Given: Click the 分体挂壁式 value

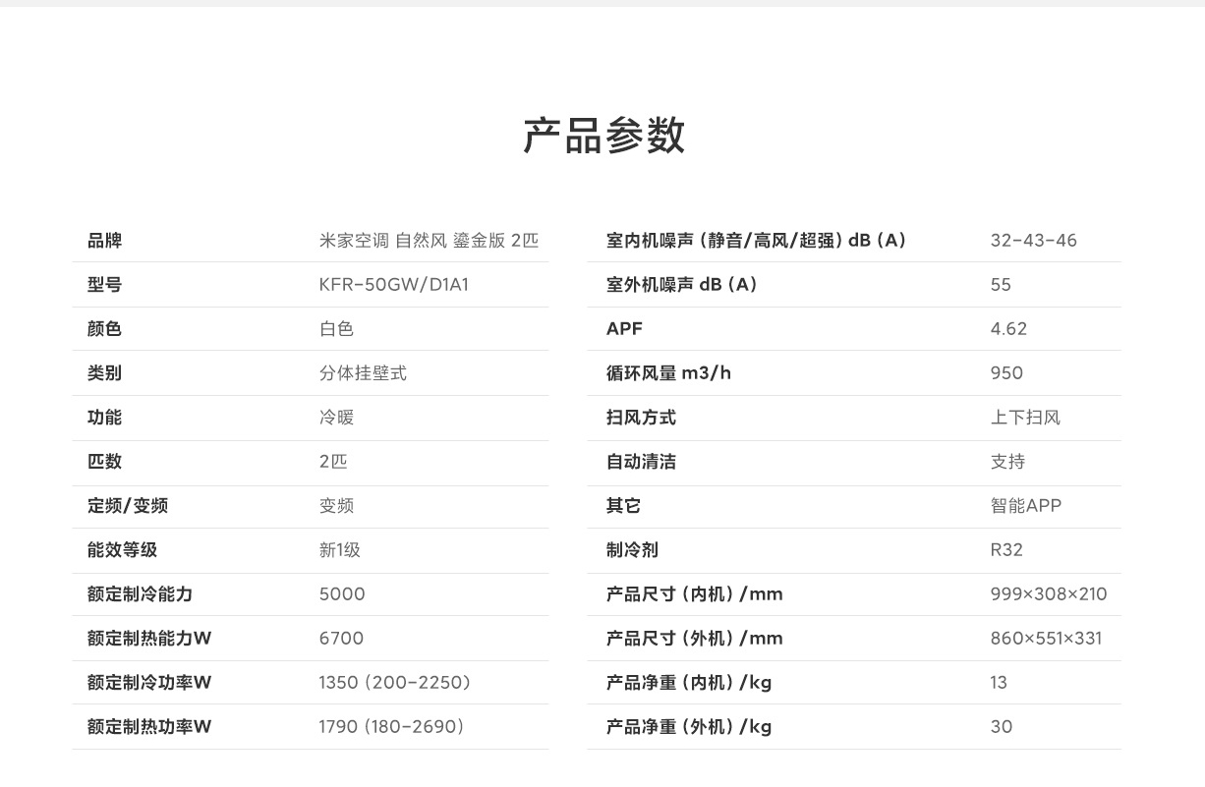Looking at the screenshot, I should (363, 373).
